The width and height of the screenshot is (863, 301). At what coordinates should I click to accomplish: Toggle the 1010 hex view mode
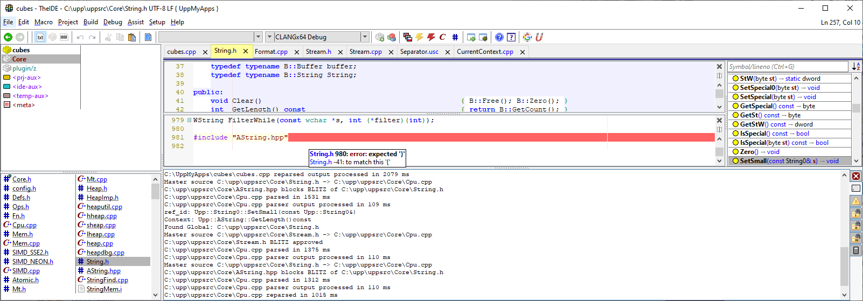(x=64, y=37)
